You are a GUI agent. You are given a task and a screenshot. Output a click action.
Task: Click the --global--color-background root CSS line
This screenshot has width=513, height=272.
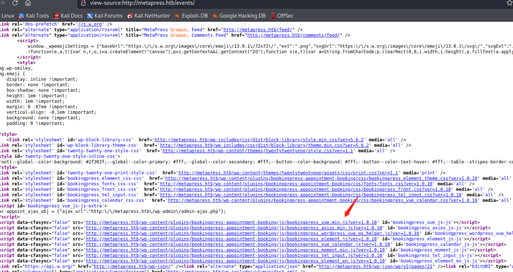(x=256, y=162)
